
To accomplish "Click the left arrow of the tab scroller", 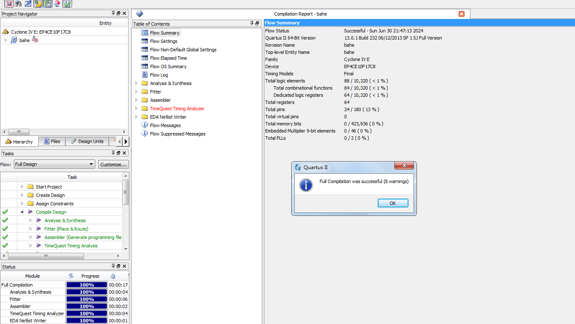I will [120, 142].
